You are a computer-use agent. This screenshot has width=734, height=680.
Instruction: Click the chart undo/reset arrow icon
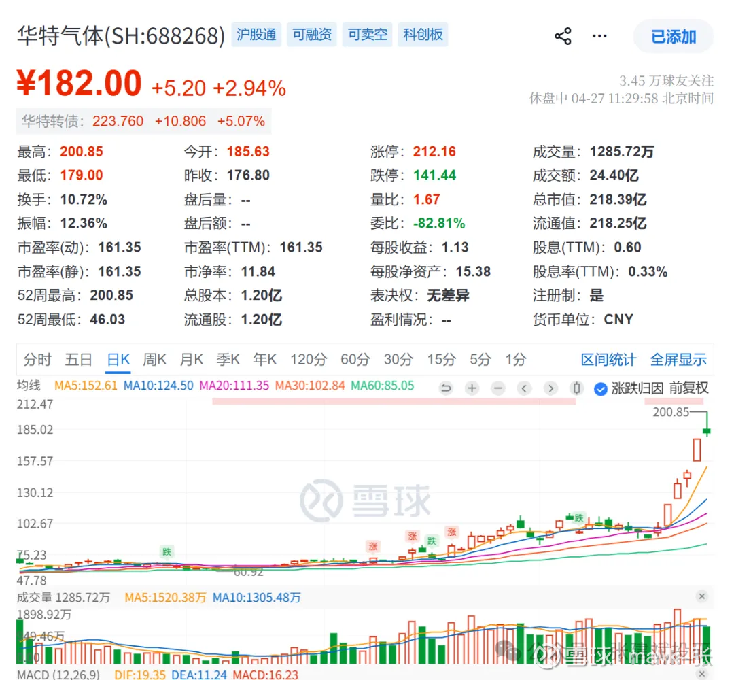pos(446,388)
